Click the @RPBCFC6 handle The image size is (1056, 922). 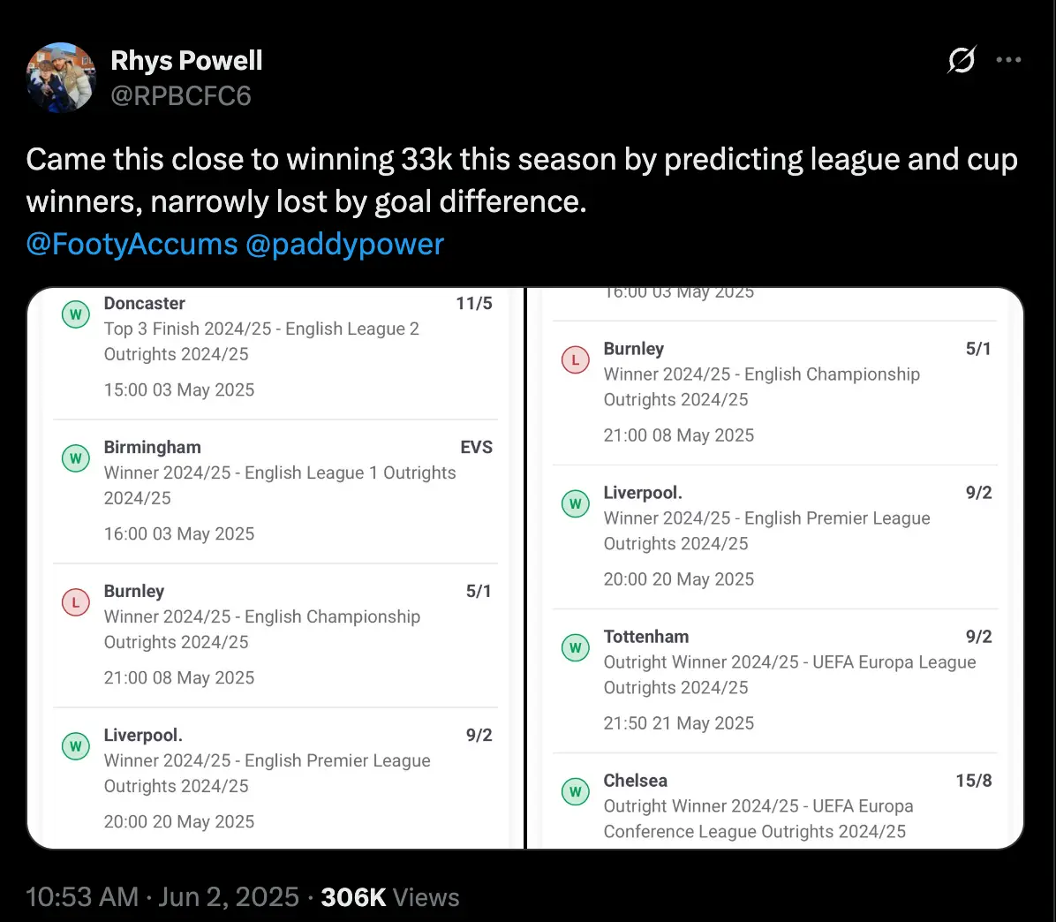(181, 95)
